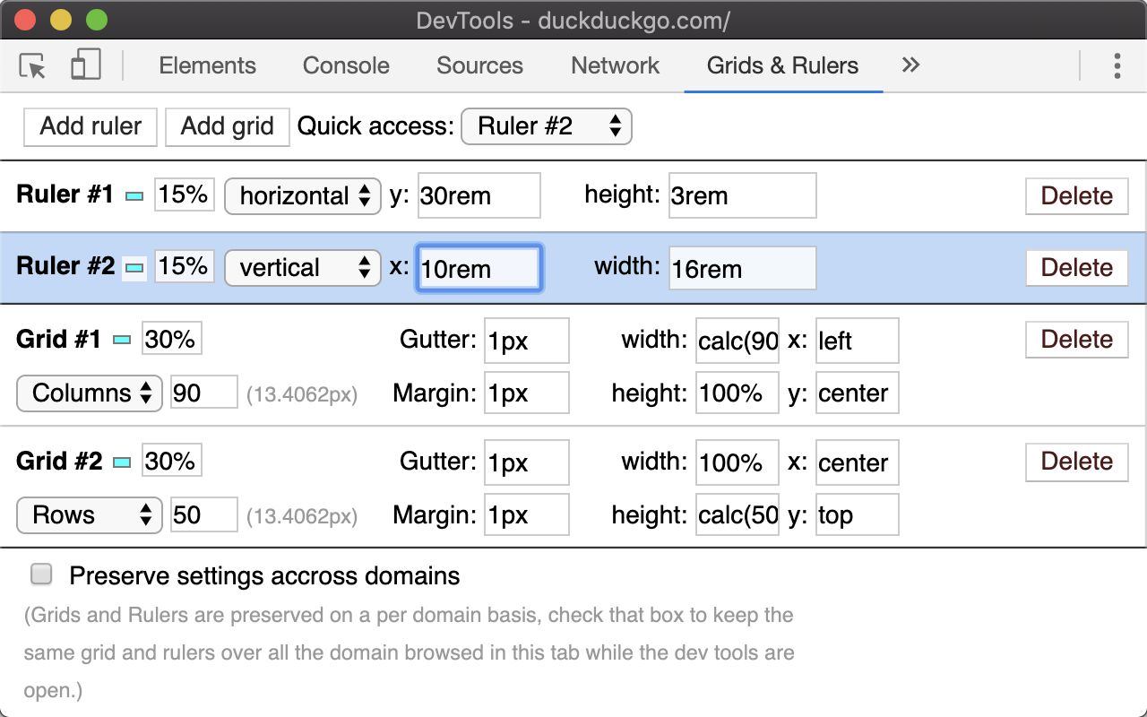Edit Grid #2 height calc field
Viewport: 1147px width, 717px height.
737,514
